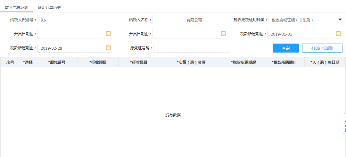The width and height of the screenshot is (346, 157).
Task: Click the 打印(非印刷) button
Action: tap(322, 48)
